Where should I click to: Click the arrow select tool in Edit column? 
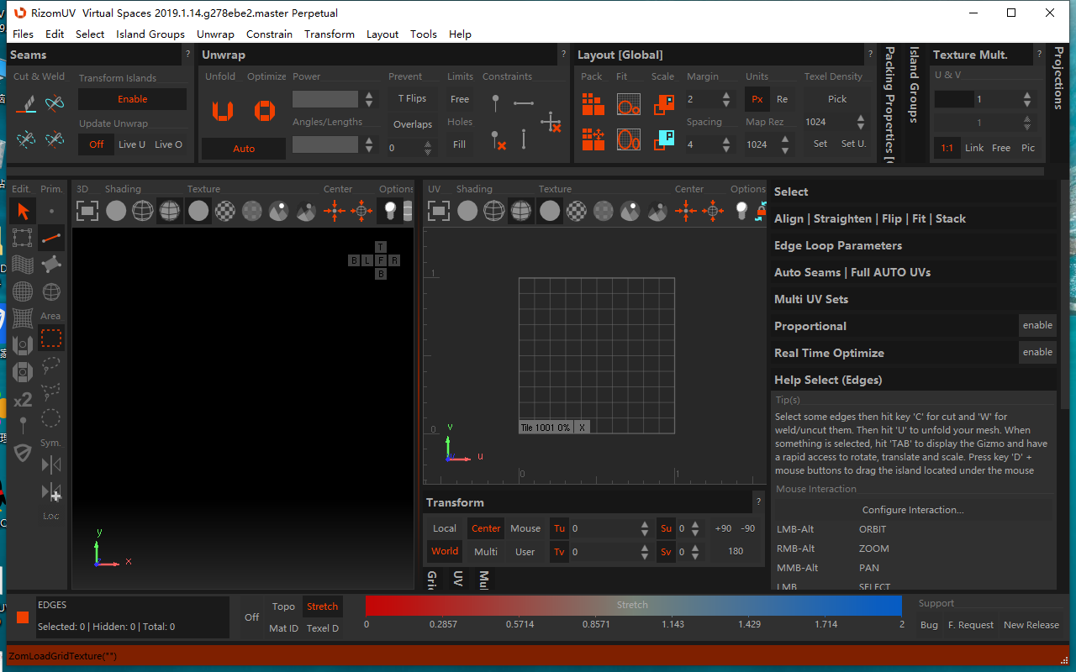tap(23, 211)
